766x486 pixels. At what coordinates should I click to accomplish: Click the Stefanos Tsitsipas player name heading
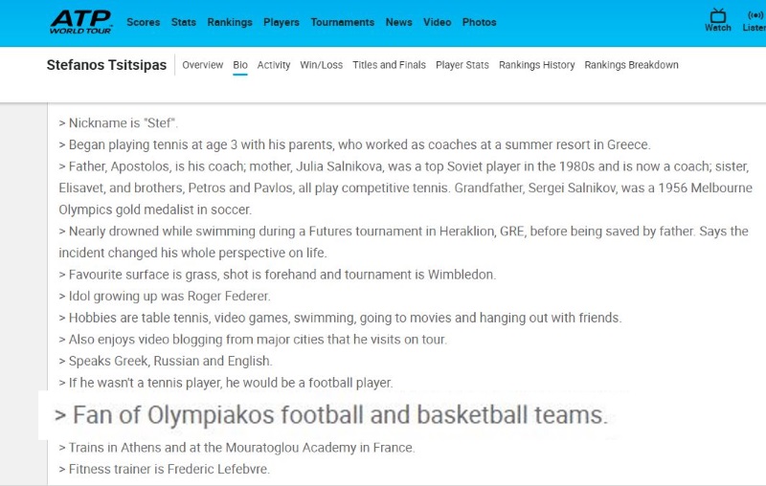(106, 65)
